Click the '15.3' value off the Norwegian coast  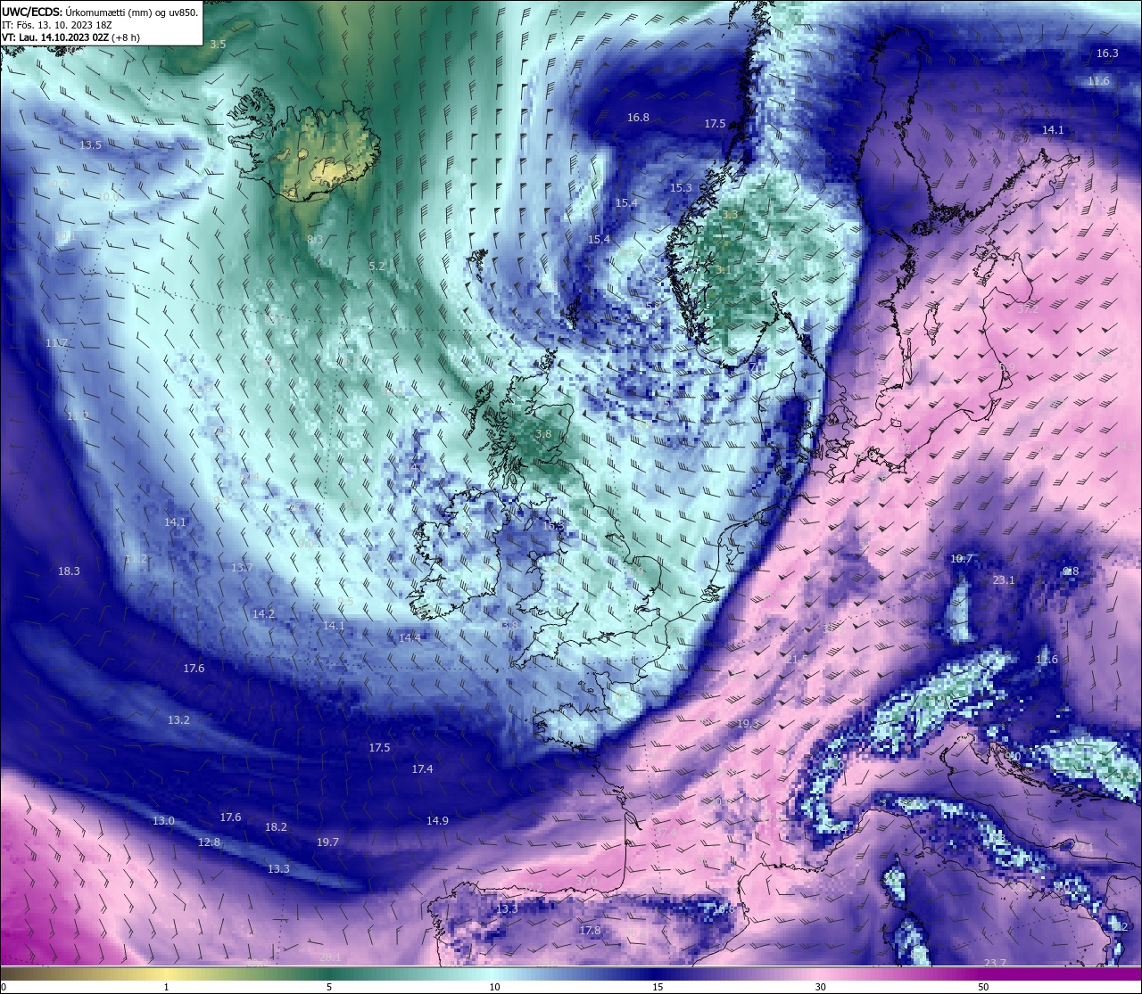(681, 188)
